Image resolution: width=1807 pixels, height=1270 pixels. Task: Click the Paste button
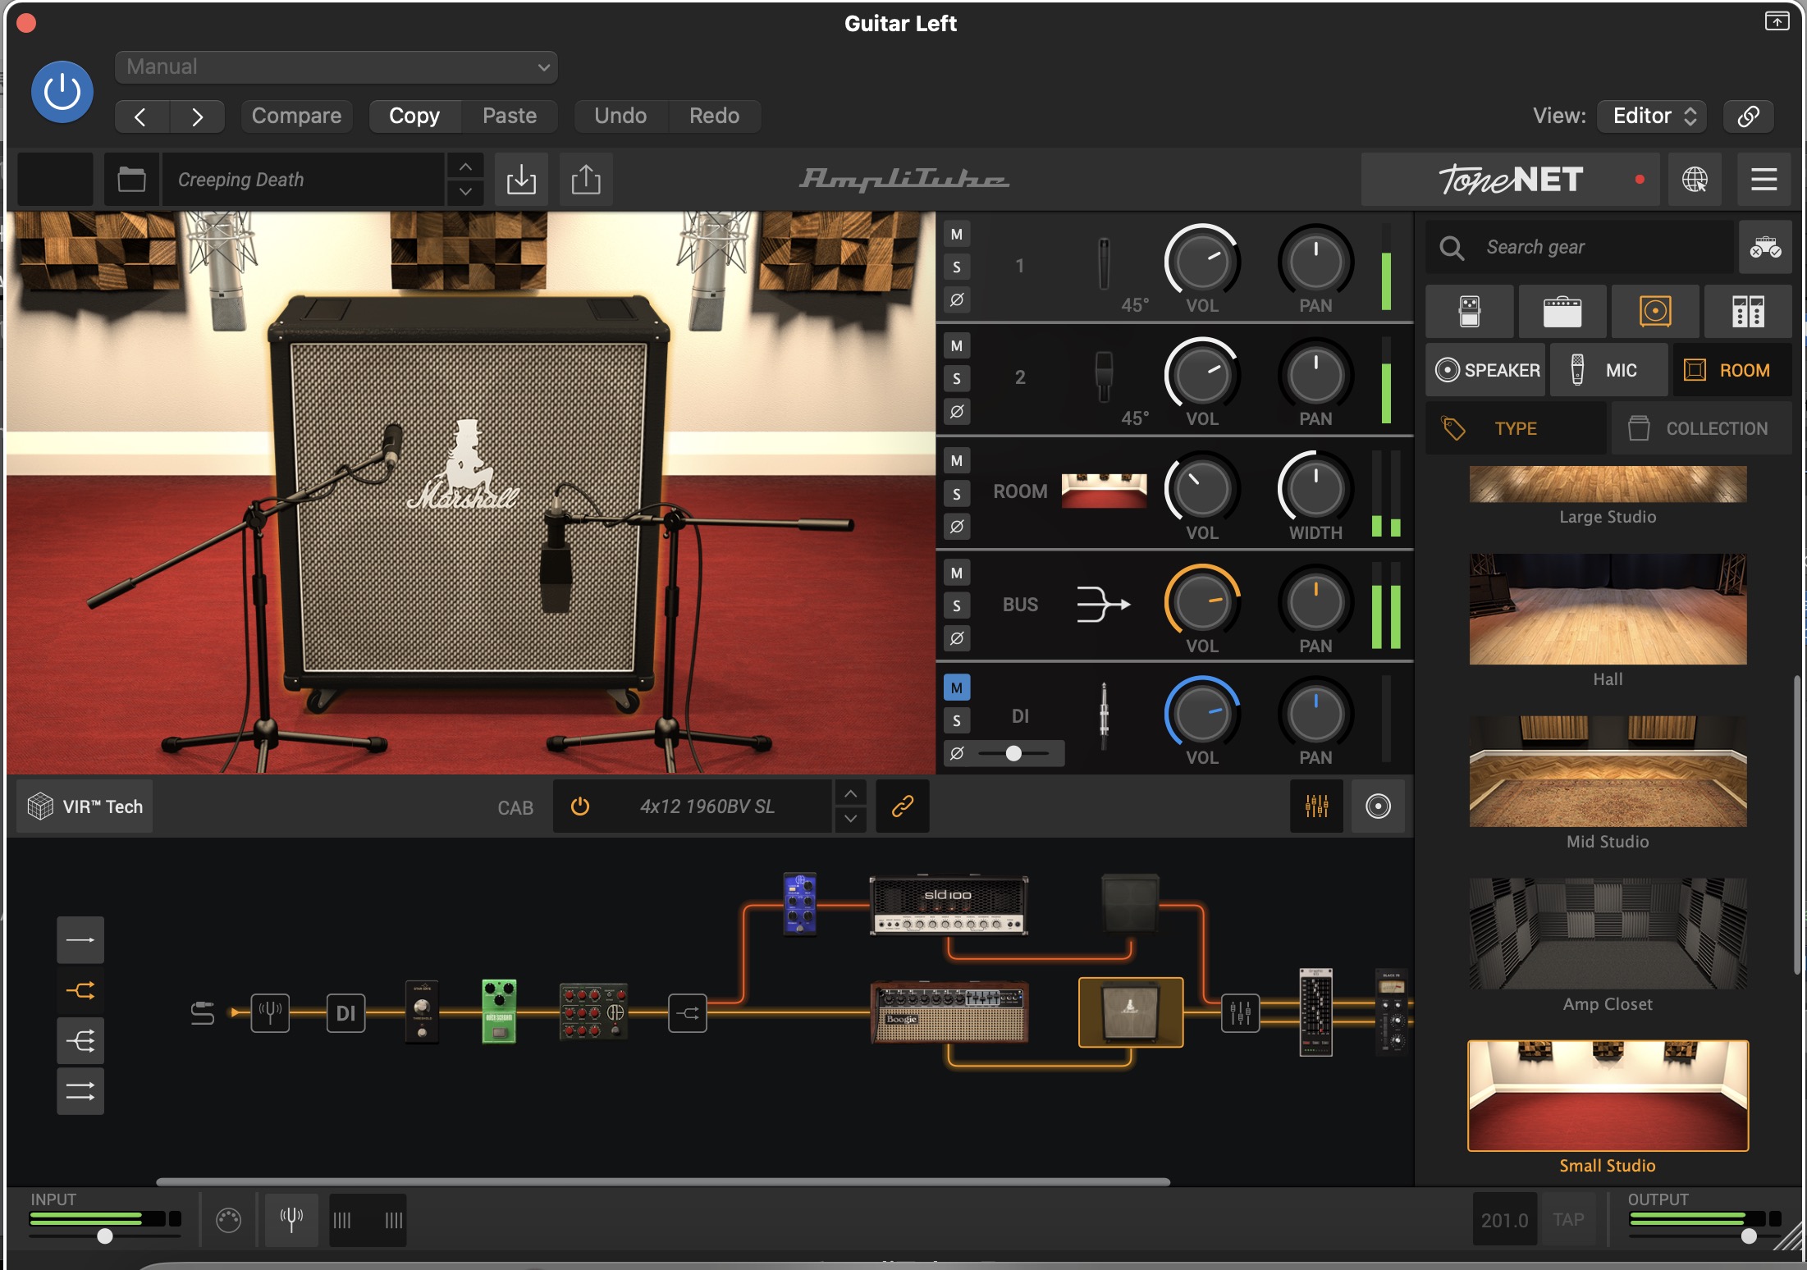click(x=510, y=116)
